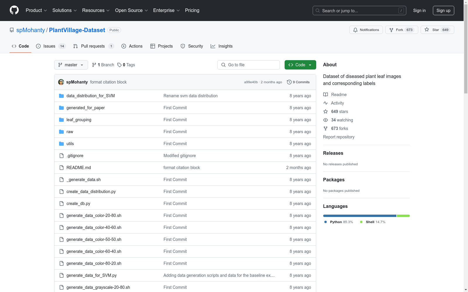Click the Python language bar segment
The width and height of the screenshot is (468, 292).
[360, 216]
